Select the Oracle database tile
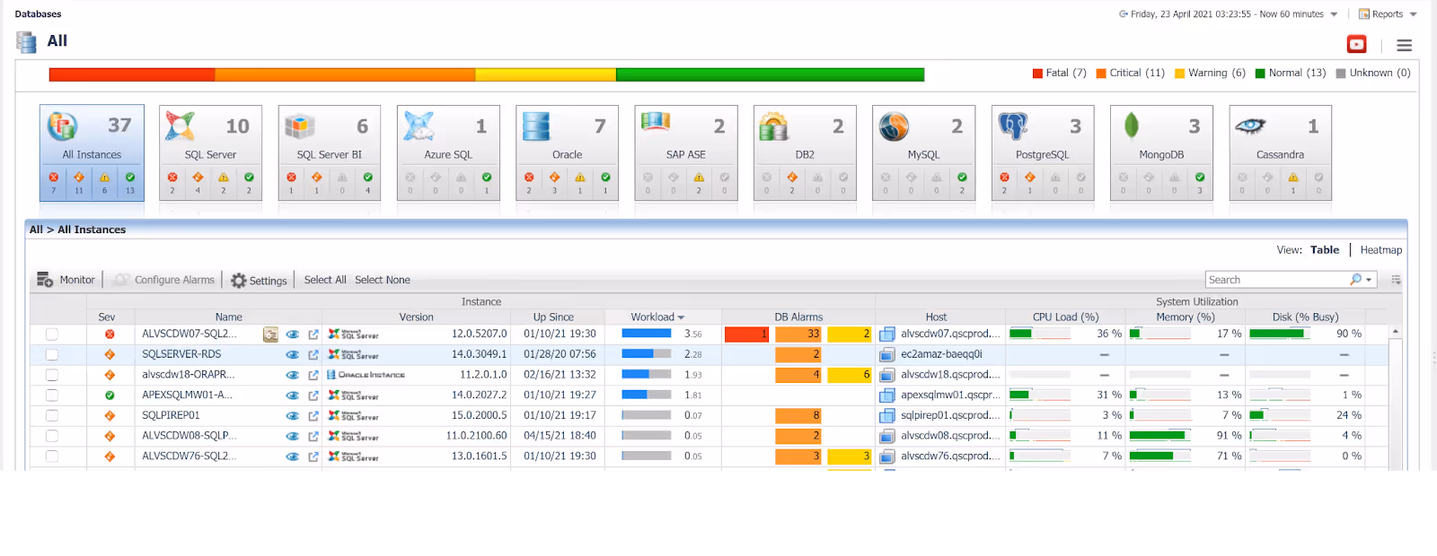Screen dimensions: 1437x556 [x=567, y=153]
